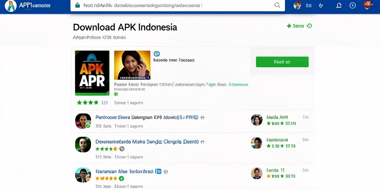
Task: Click the grey round badge after Devaivaredanda stars
Action: 122,149
